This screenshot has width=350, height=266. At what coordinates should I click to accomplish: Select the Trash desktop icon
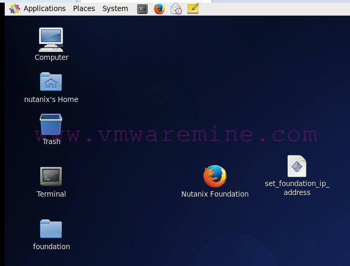[51, 124]
